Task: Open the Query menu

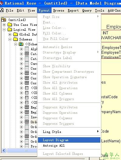Action: [x=87, y=10]
